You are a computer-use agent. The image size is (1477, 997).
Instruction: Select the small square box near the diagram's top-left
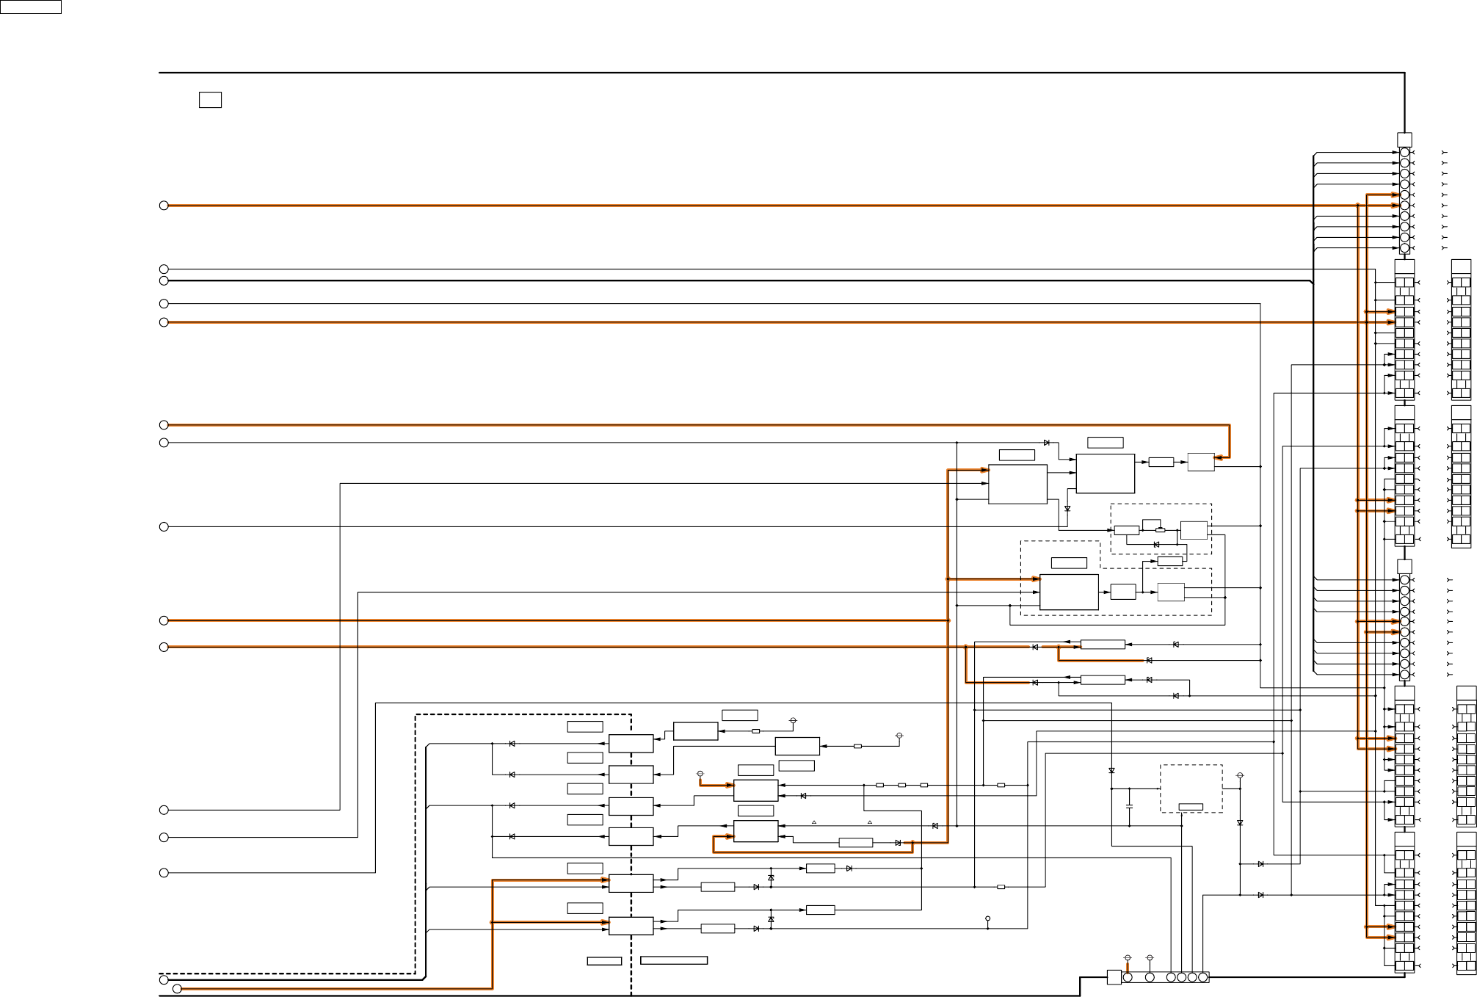click(x=210, y=100)
